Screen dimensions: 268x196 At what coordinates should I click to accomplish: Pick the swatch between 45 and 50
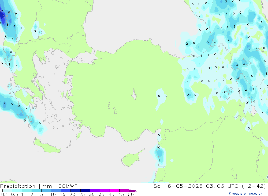pos(124,191)
